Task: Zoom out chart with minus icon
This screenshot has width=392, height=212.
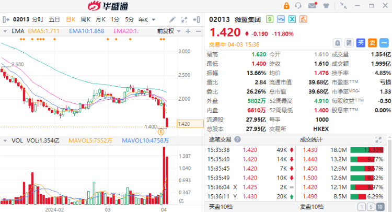Action: [198, 31]
